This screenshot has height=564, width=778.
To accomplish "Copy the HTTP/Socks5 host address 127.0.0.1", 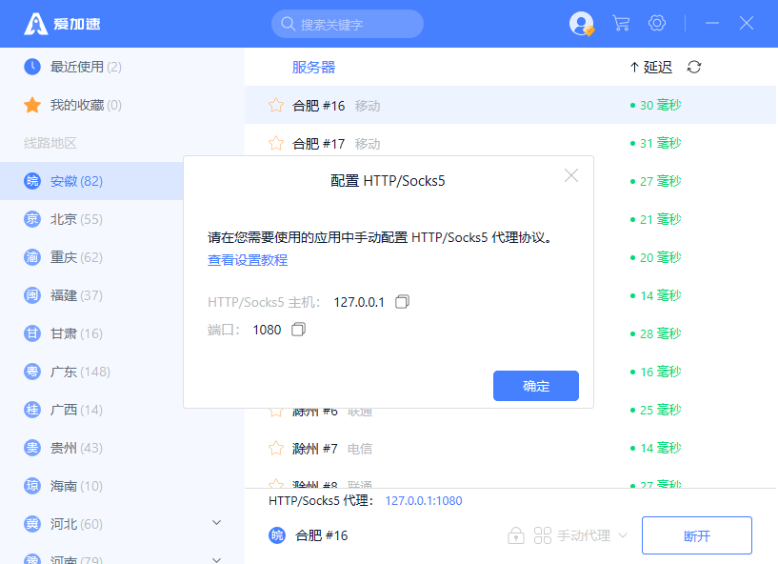I will click(402, 302).
